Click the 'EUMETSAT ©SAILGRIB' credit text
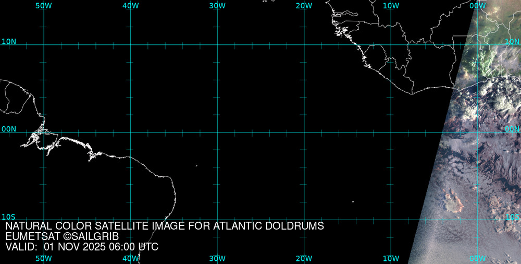Image resolution: width=521 pixels, height=264 pixels. coord(66,237)
